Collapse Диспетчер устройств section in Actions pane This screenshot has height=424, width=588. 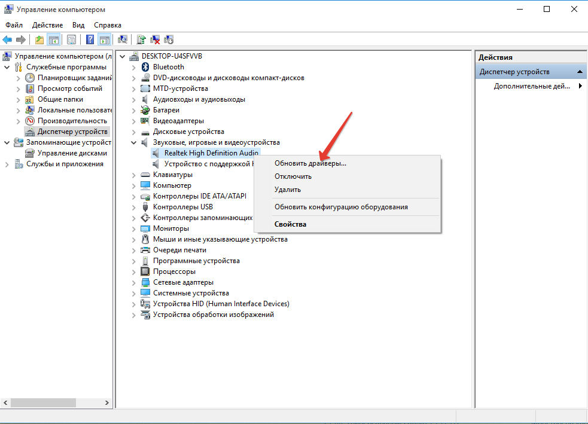pyautogui.click(x=580, y=72)
